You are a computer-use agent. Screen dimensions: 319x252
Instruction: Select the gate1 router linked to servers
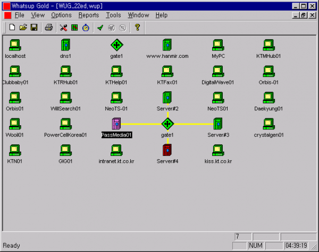[x=167, y=124]
